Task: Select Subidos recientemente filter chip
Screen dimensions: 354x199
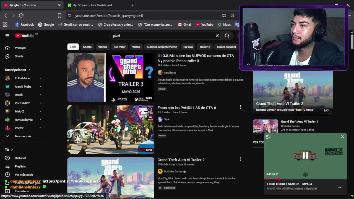Action: pyautogui.click(x=162, y=47)
